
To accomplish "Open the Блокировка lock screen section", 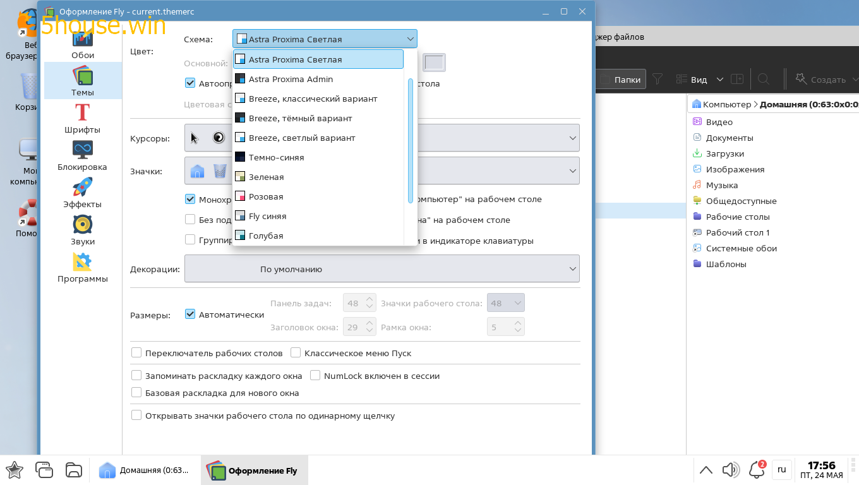I will tap(83, 156).
